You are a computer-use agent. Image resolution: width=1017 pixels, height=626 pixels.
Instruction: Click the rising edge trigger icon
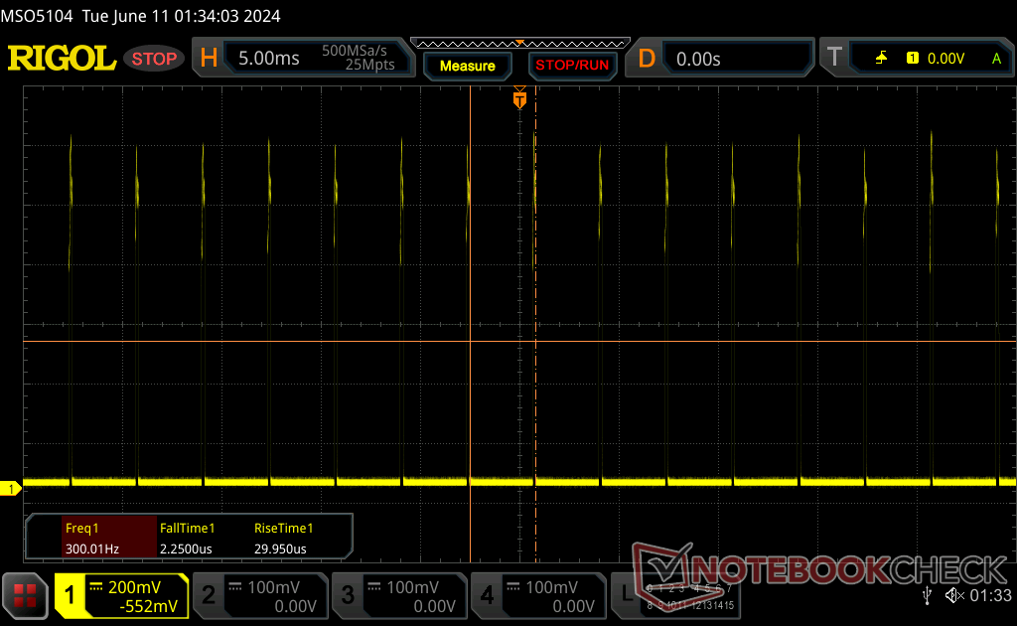click(x=881, y=59)
